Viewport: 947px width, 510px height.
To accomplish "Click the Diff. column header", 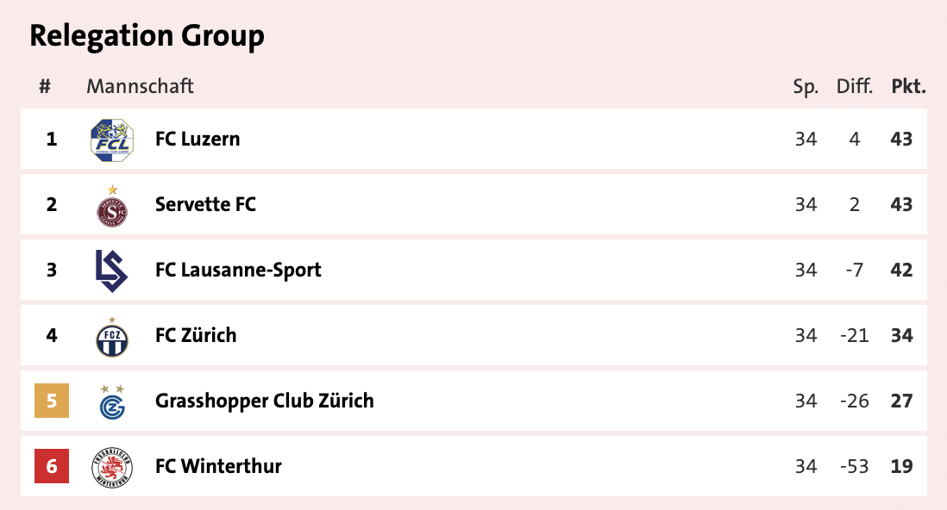I will (x=854, y=86).
